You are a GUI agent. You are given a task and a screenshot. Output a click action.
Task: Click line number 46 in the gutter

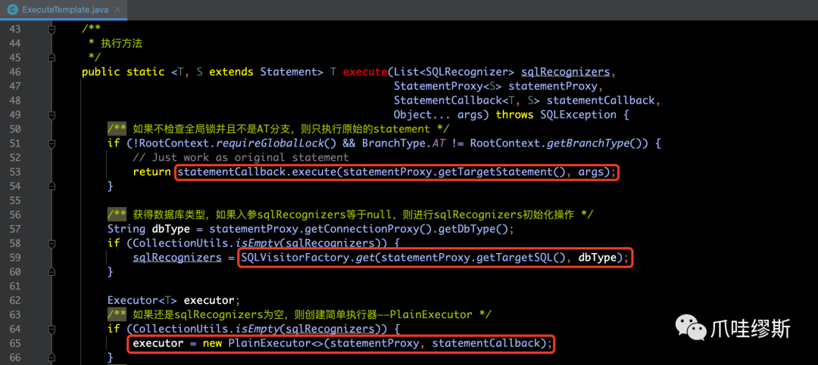[15, 72]
